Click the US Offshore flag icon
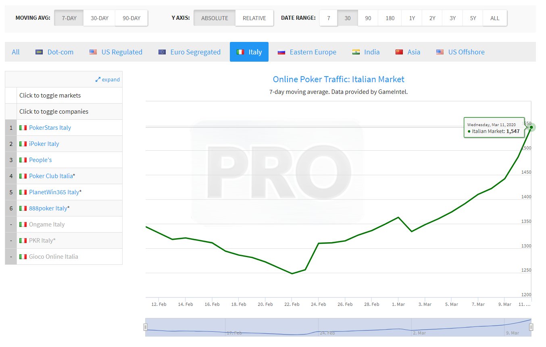546x347 pixels. coord(440,52)
